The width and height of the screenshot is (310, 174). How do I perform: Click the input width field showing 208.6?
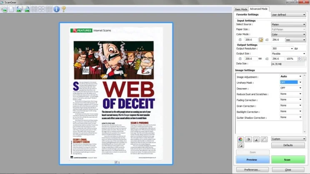pos(250,40)
